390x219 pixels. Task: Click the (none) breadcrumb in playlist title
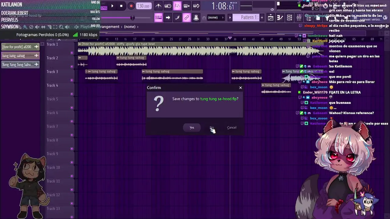[129, 27]
